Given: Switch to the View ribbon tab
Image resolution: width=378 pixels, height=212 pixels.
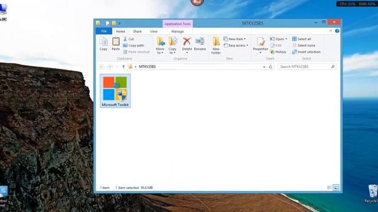Looking at the screenshot, I should (x=154, y=31).
